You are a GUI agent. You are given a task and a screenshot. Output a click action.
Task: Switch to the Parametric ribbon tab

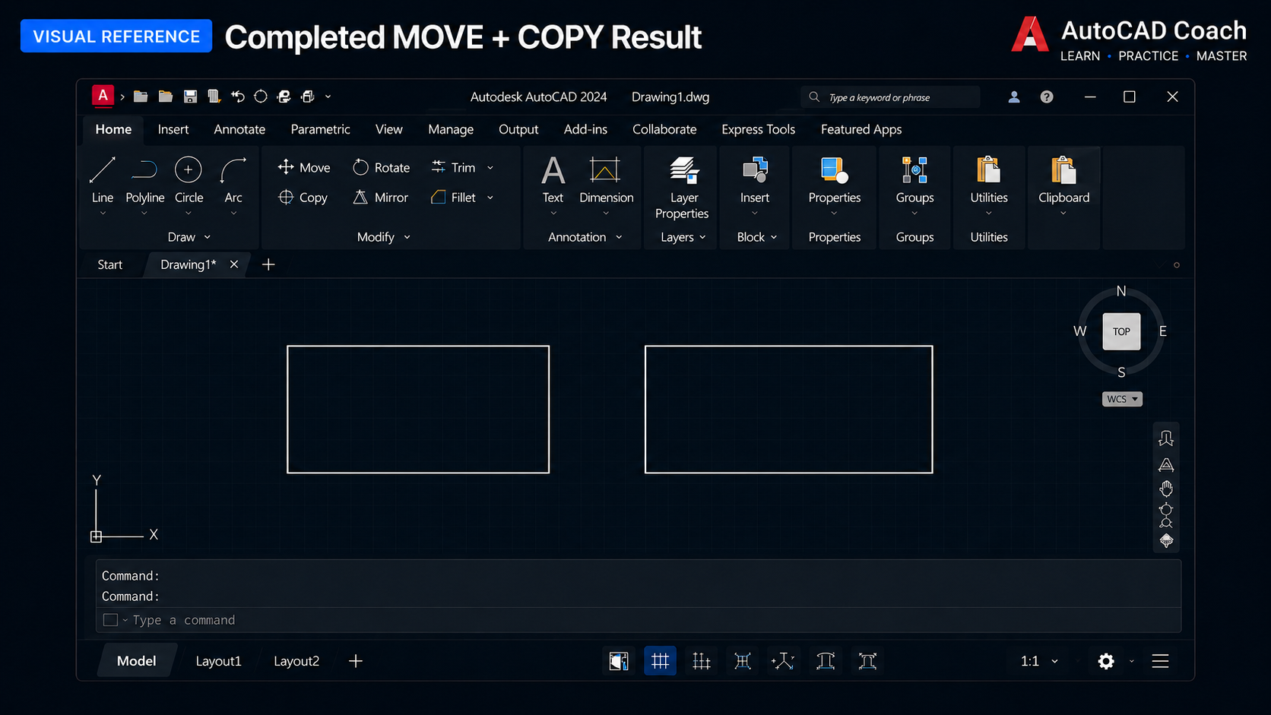[320, 129]
